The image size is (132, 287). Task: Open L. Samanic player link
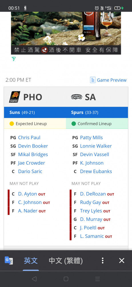(92, 236)
